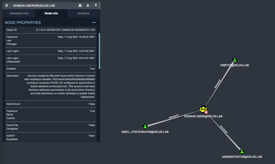Click the MemberOf edge from ADMINISTRATOR

click(224, 129)
